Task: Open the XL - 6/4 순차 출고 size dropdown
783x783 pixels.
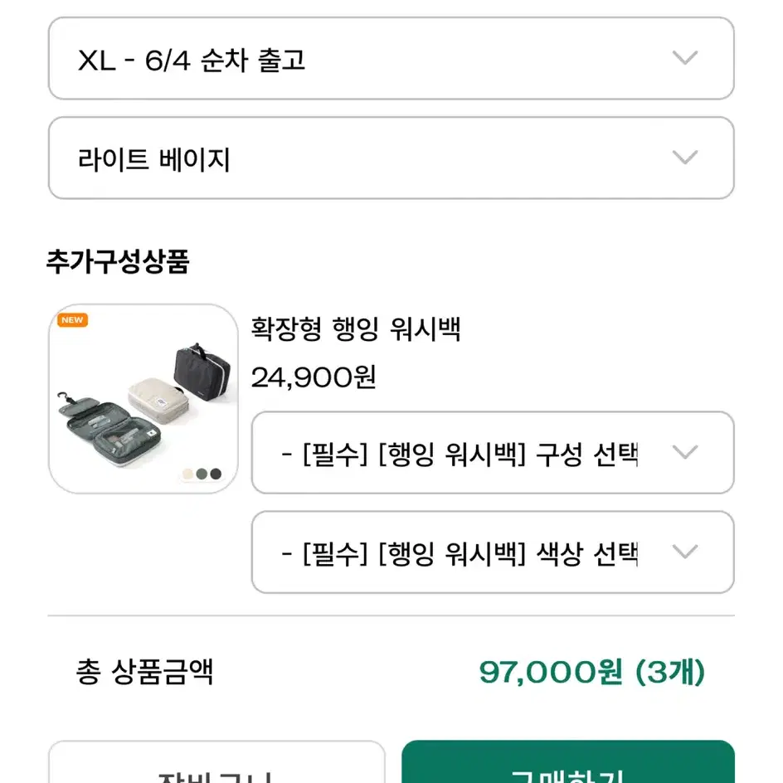Action: pyautogui.click(x=391, y=58)
